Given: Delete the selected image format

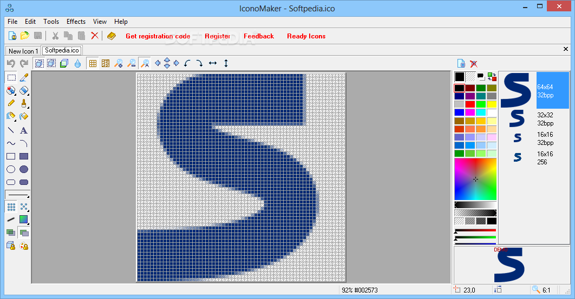Looking at the screenshot, I should [474, 63].
